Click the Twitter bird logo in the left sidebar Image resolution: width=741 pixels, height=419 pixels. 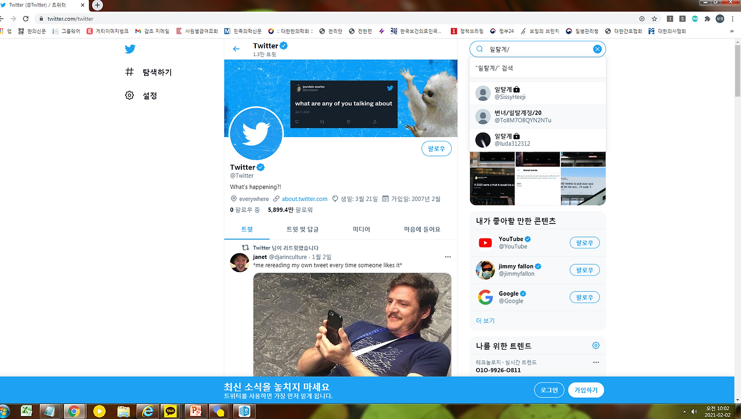coord(130,49)
